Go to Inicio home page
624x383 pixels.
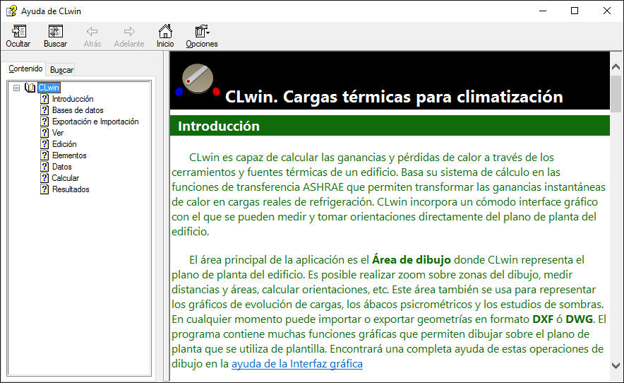point(164,36)
